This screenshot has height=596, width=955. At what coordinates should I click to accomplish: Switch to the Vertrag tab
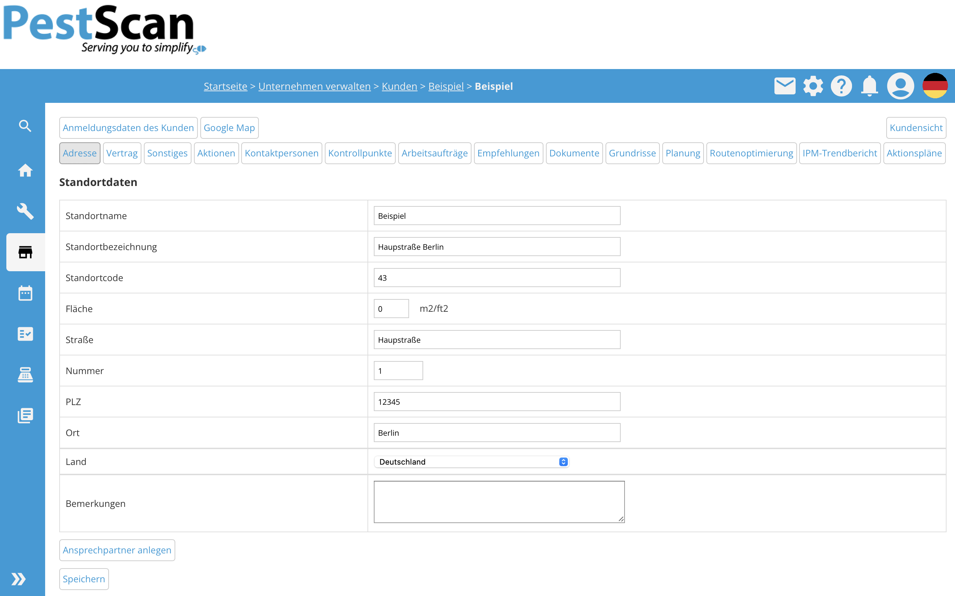click(122, 153)
